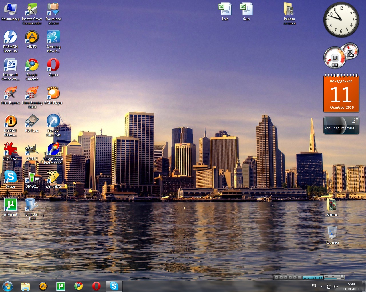
Task: Click the Улан-Удэ weather gadget
Action: click(x=341, y=125)
